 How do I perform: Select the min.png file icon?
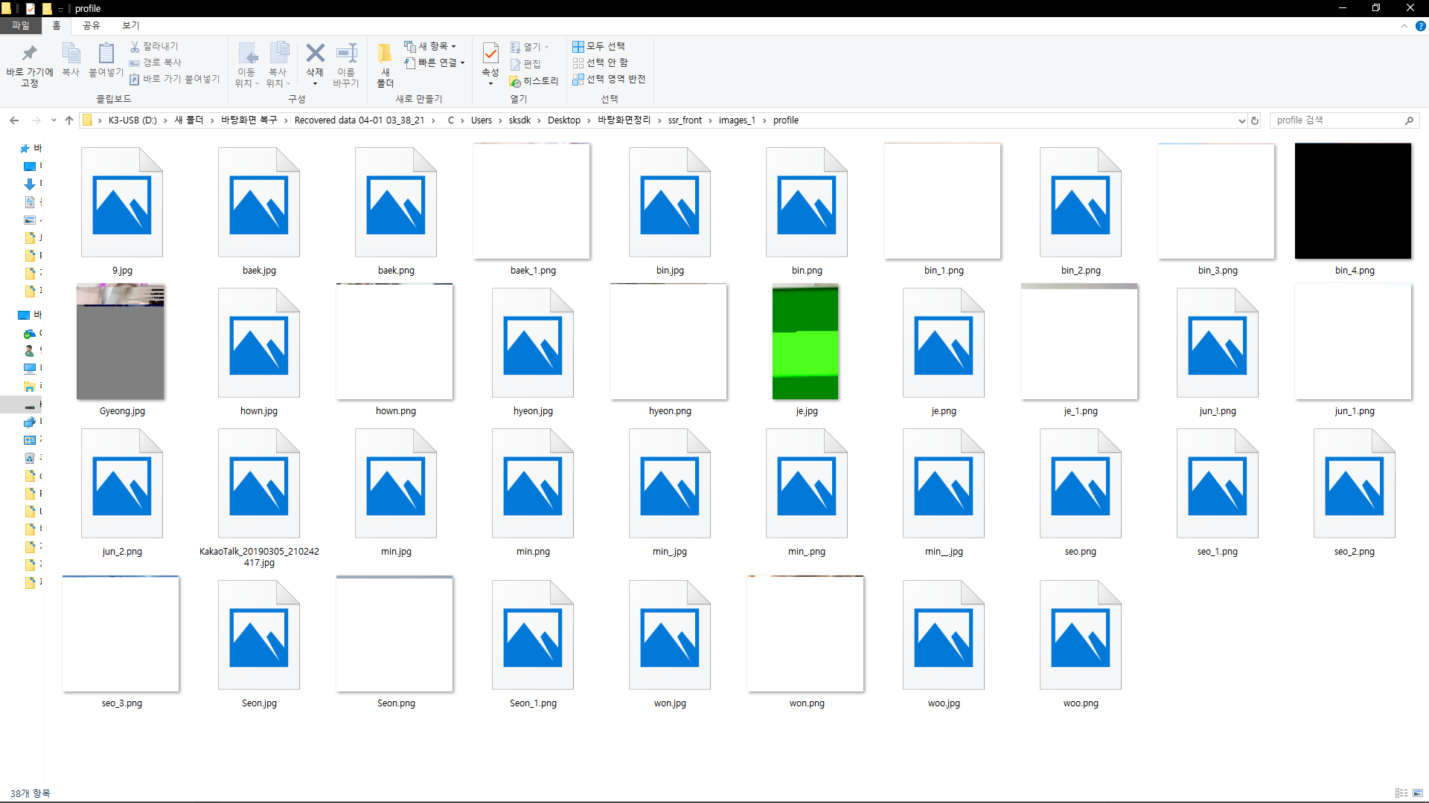[x=533, y=483]
